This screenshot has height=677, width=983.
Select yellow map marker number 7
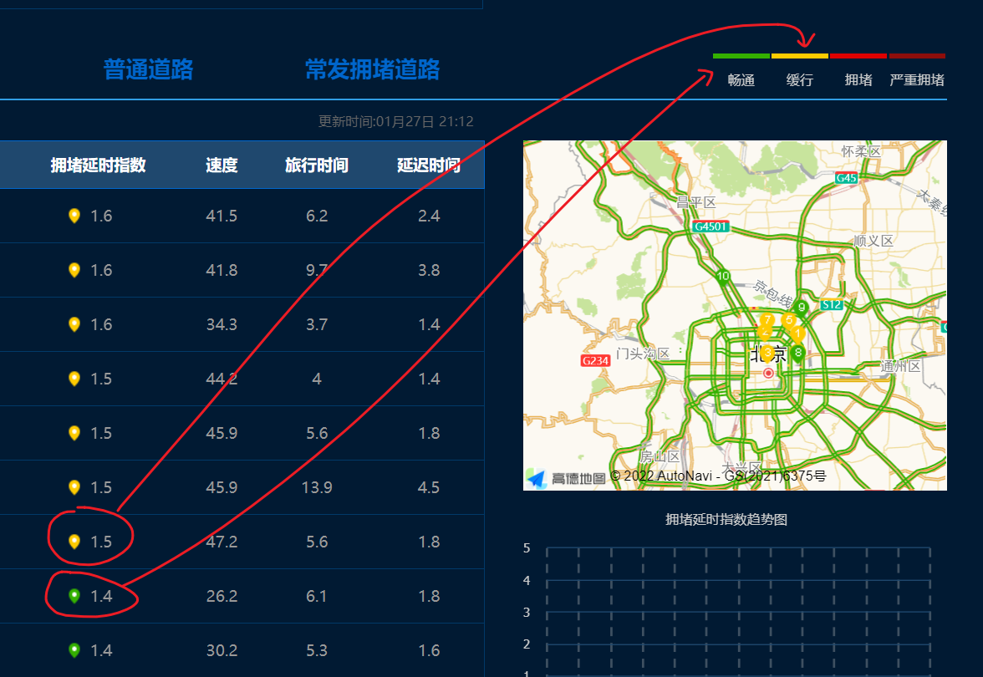tap(767, 322)
